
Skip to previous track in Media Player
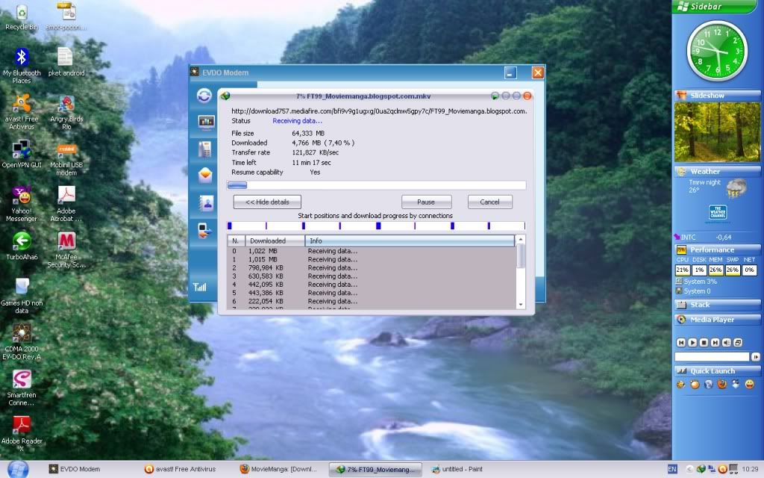681,343
